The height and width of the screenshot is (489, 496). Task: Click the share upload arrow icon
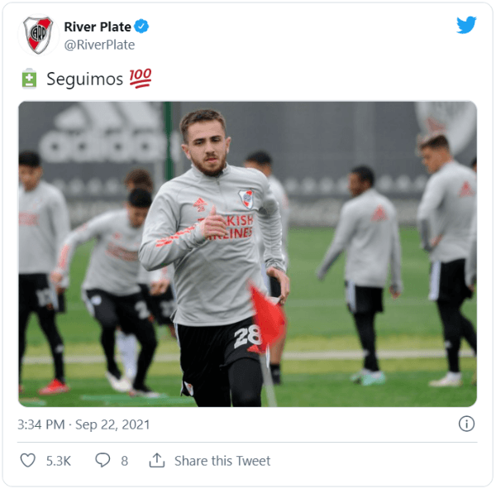(x=157, y=460)
